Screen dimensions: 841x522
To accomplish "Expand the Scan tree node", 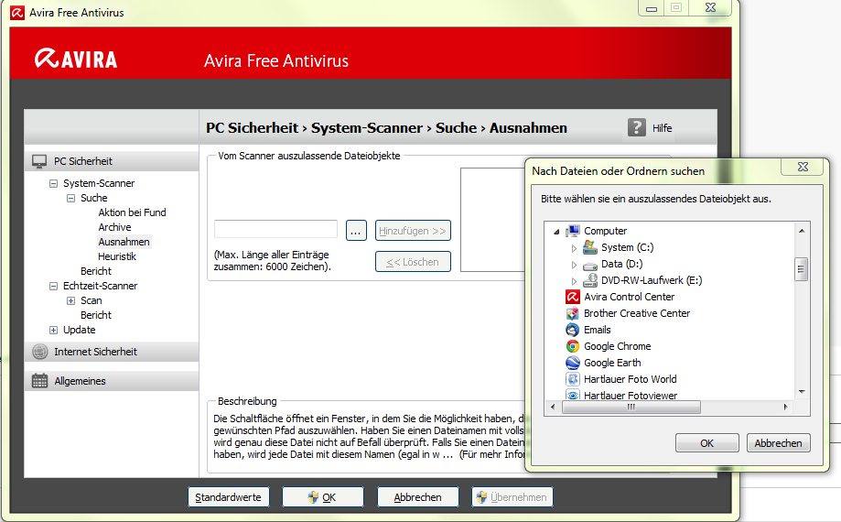I will click(x=70, y=300).
